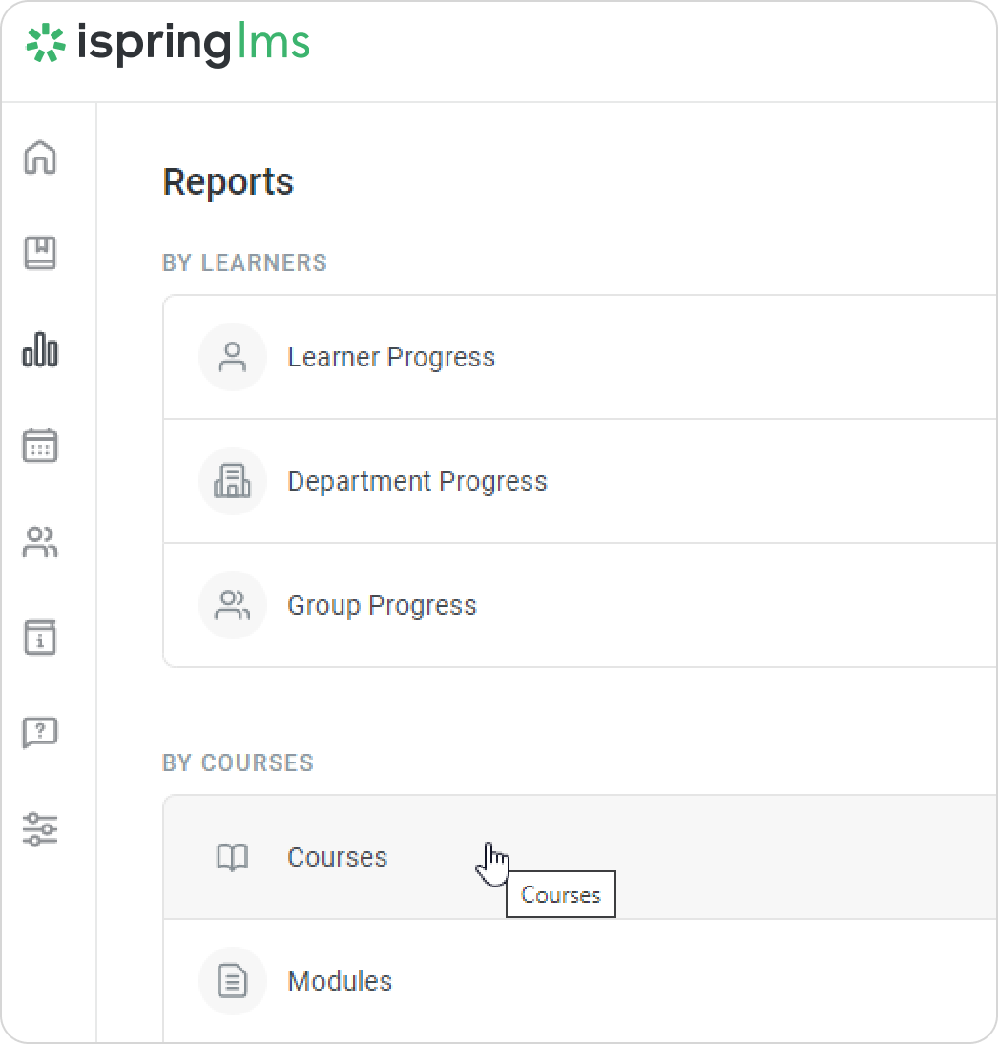Open the bookmarked book icon in sidebar
Screen dimensions: 998x1044
(x=40, y=253)
